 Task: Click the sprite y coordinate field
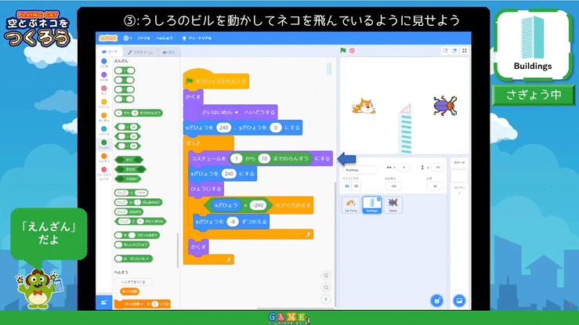(x=437, y=168)
